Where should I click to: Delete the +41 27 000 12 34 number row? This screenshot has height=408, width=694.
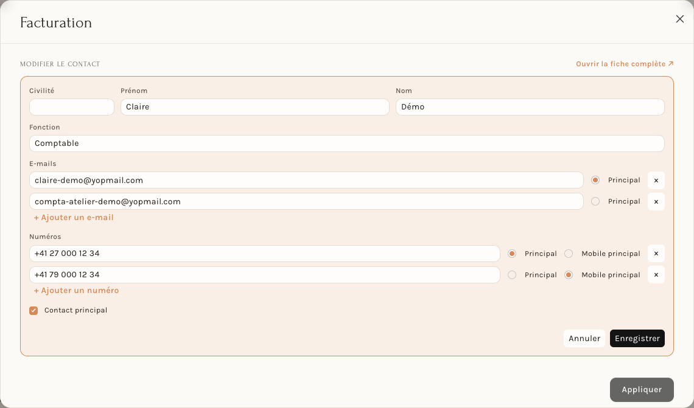pos(656,254)
